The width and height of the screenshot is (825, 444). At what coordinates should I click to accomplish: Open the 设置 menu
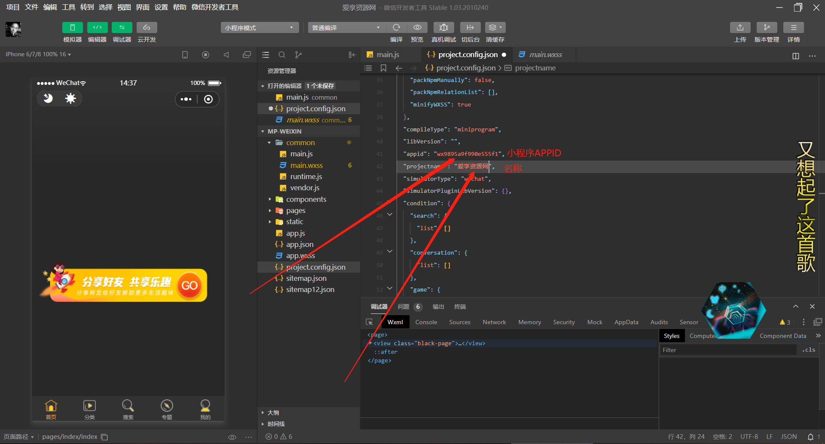tap(161, 7)
